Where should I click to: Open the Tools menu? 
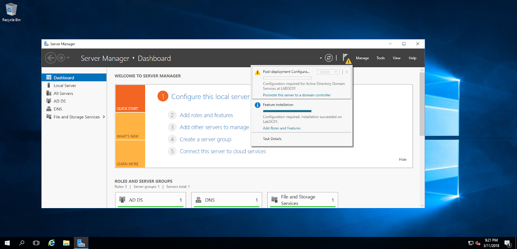381,58
